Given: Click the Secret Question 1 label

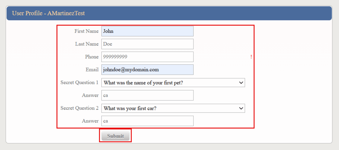Looking at the screenshot, I should coord(79,83).
